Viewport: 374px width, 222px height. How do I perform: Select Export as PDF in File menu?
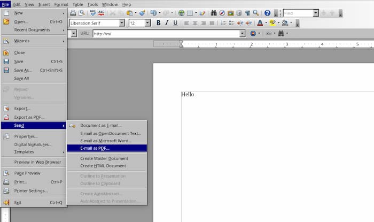[29, 117]
